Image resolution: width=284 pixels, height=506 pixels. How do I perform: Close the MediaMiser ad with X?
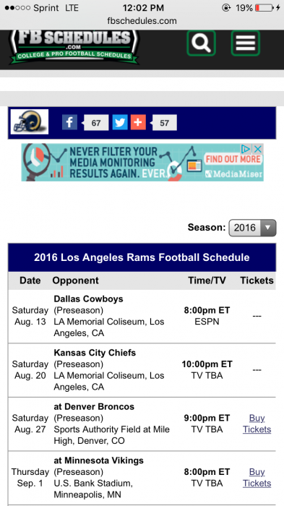(257, 149)
